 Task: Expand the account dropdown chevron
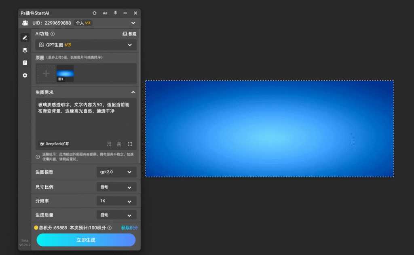133,23
